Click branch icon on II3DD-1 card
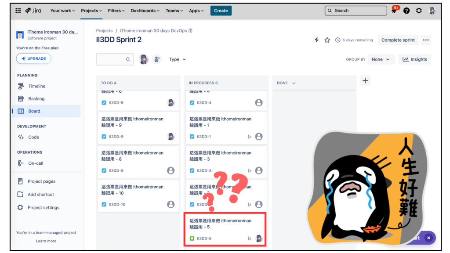Viewport: 450px width, 253px height. tap(250, 137)
